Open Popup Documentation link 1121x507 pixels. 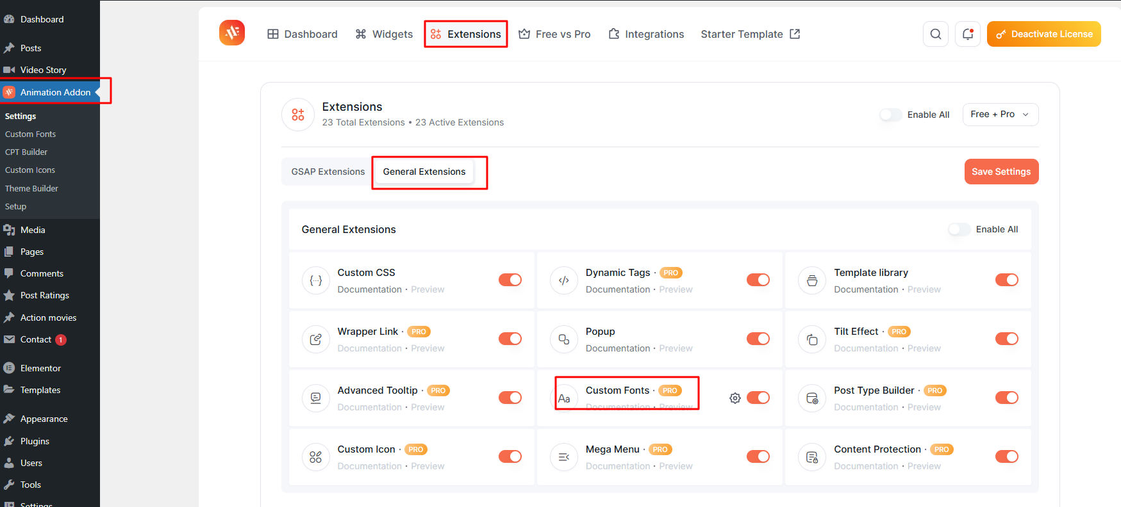(x=618, y=348)
